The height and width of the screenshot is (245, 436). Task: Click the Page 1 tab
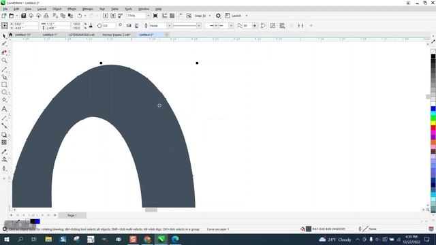pyautogui.click(x=72, y=215)
